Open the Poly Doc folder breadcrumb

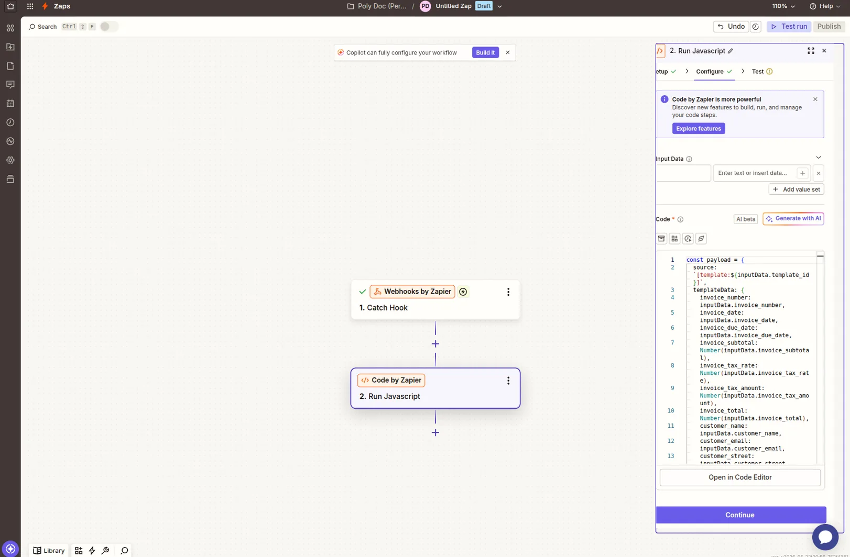pyautogui.click(x=377, y=6)
